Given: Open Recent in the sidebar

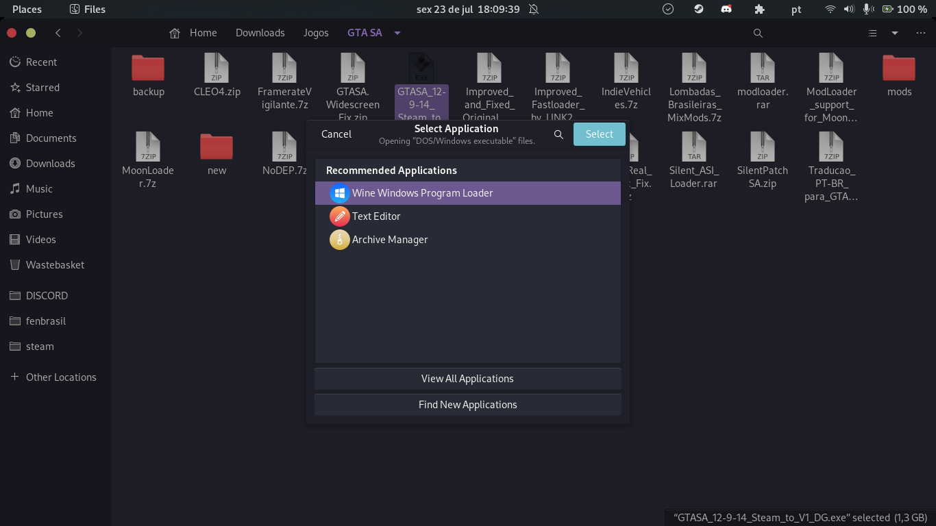Looking at the screenshot, I should [56, 62].
